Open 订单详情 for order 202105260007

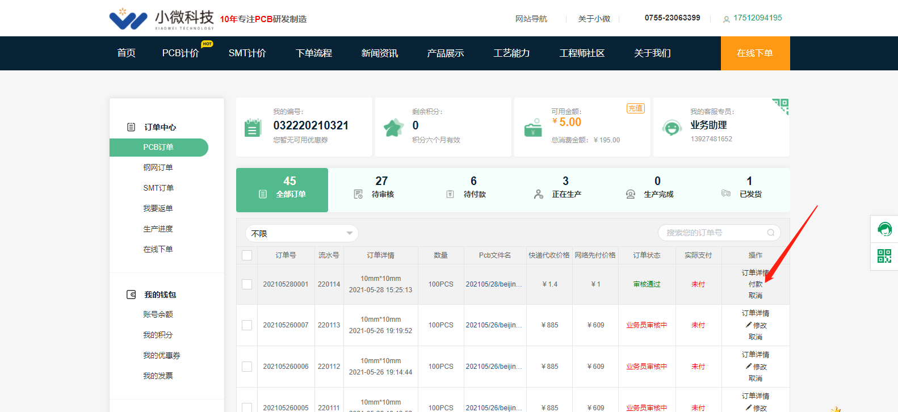pos(755,313)
